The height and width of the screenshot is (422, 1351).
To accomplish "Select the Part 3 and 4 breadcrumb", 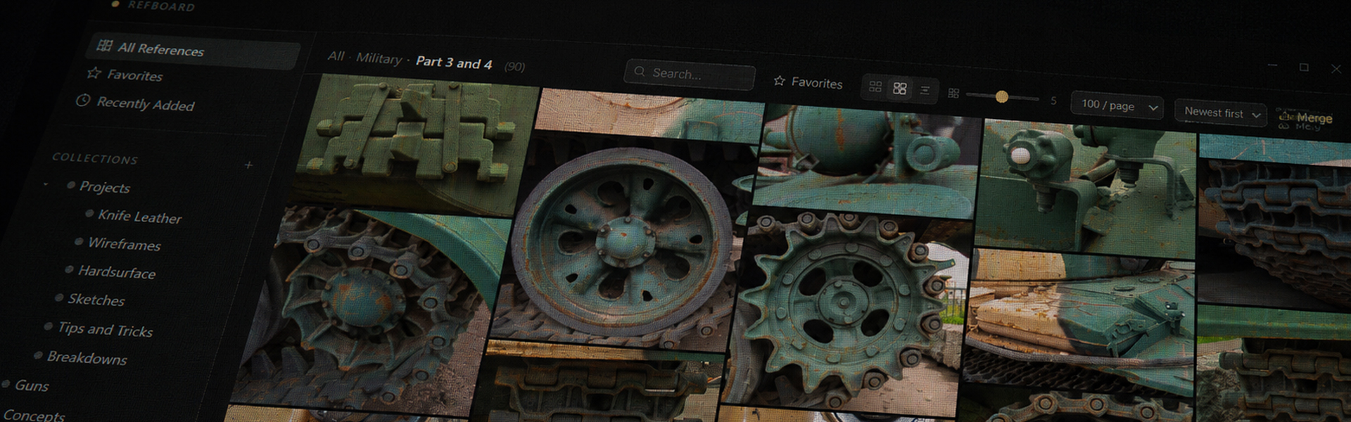I will click(x=454, y=63).
